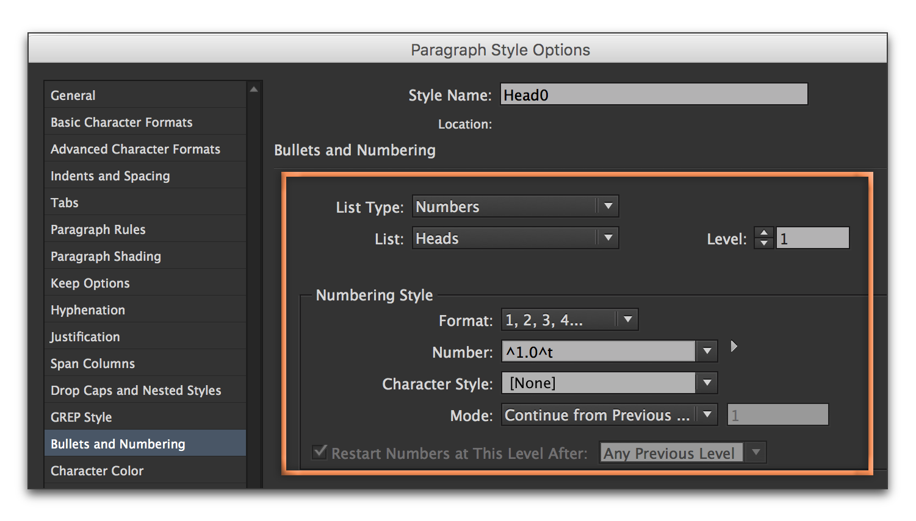Open the List Type dropdown showing Numbers
Screen dimensions: 916x521
[x=608, y=206]
